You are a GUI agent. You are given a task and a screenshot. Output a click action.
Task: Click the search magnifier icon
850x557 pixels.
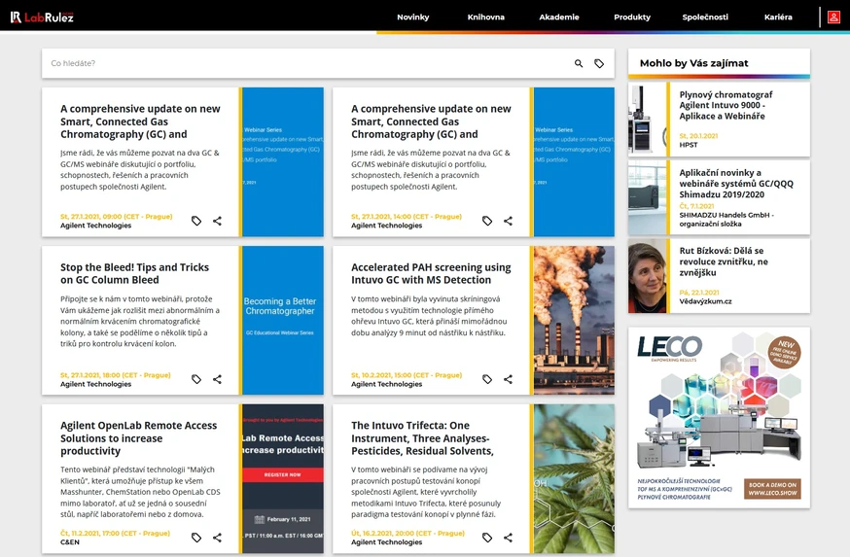[x=579, y=63]
